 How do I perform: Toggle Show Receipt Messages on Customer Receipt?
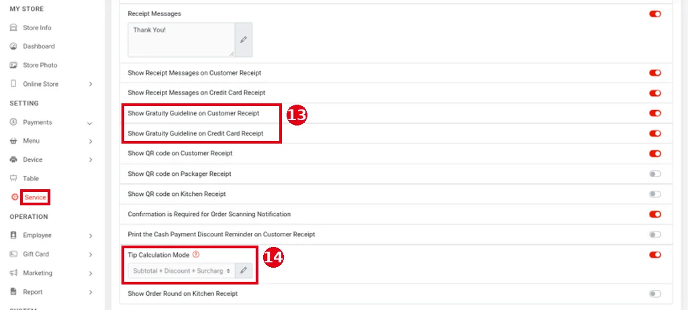point(655,72)
